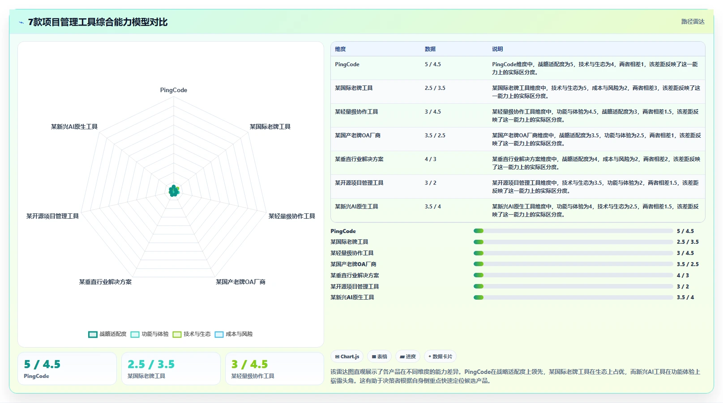The width and height of the screenshot is (723, 403).
Task: Click the table data value 4 / 3
Action: coord(431,159)
